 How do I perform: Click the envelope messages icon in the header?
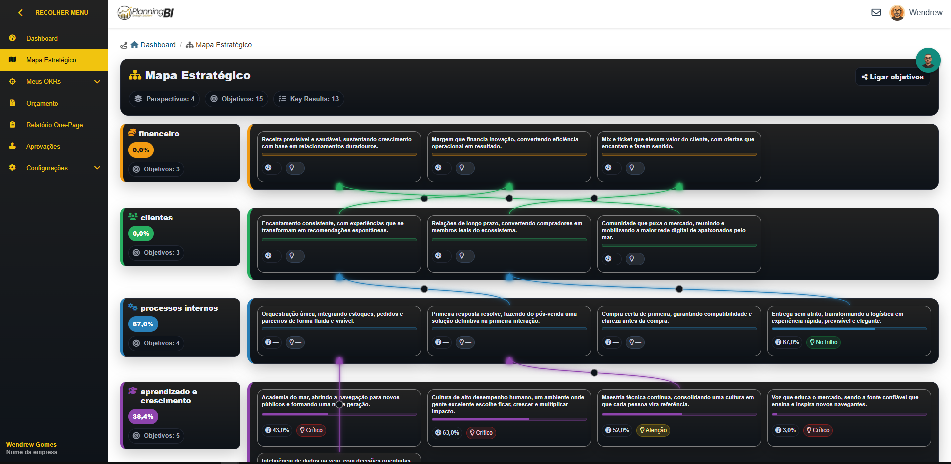[x=876, y=12]
